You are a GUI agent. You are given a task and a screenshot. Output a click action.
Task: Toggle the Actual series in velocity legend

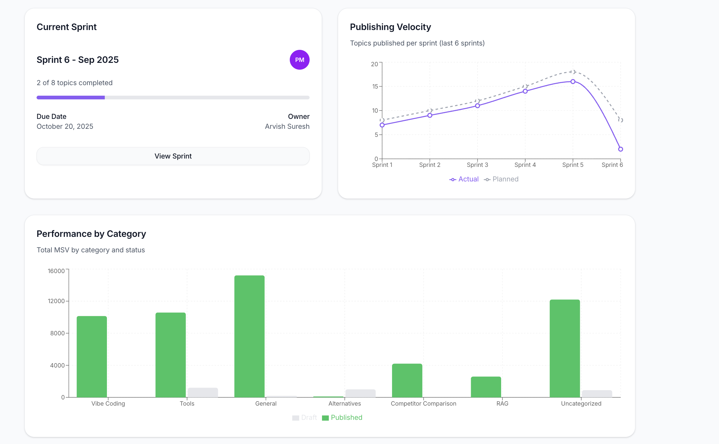point(464,179)
